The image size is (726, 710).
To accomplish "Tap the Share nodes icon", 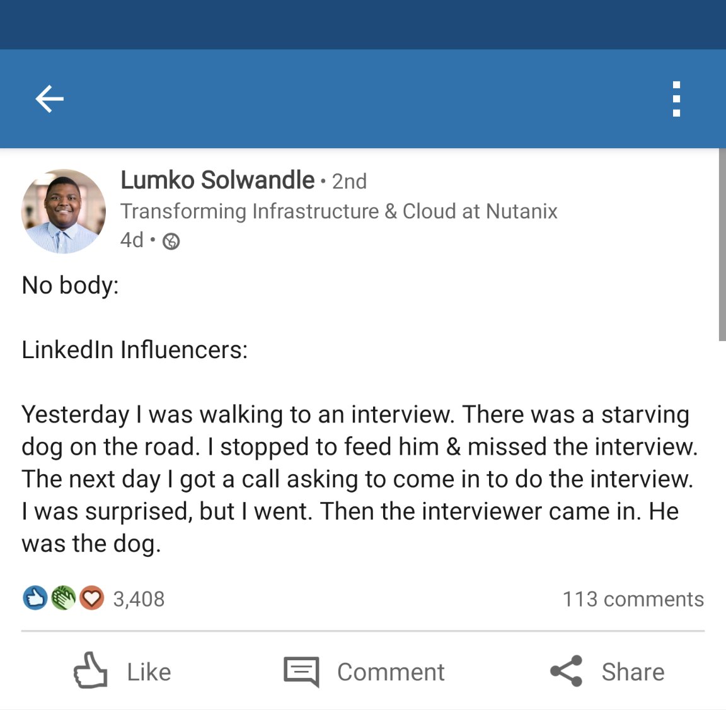I will (x=566, y=672).
